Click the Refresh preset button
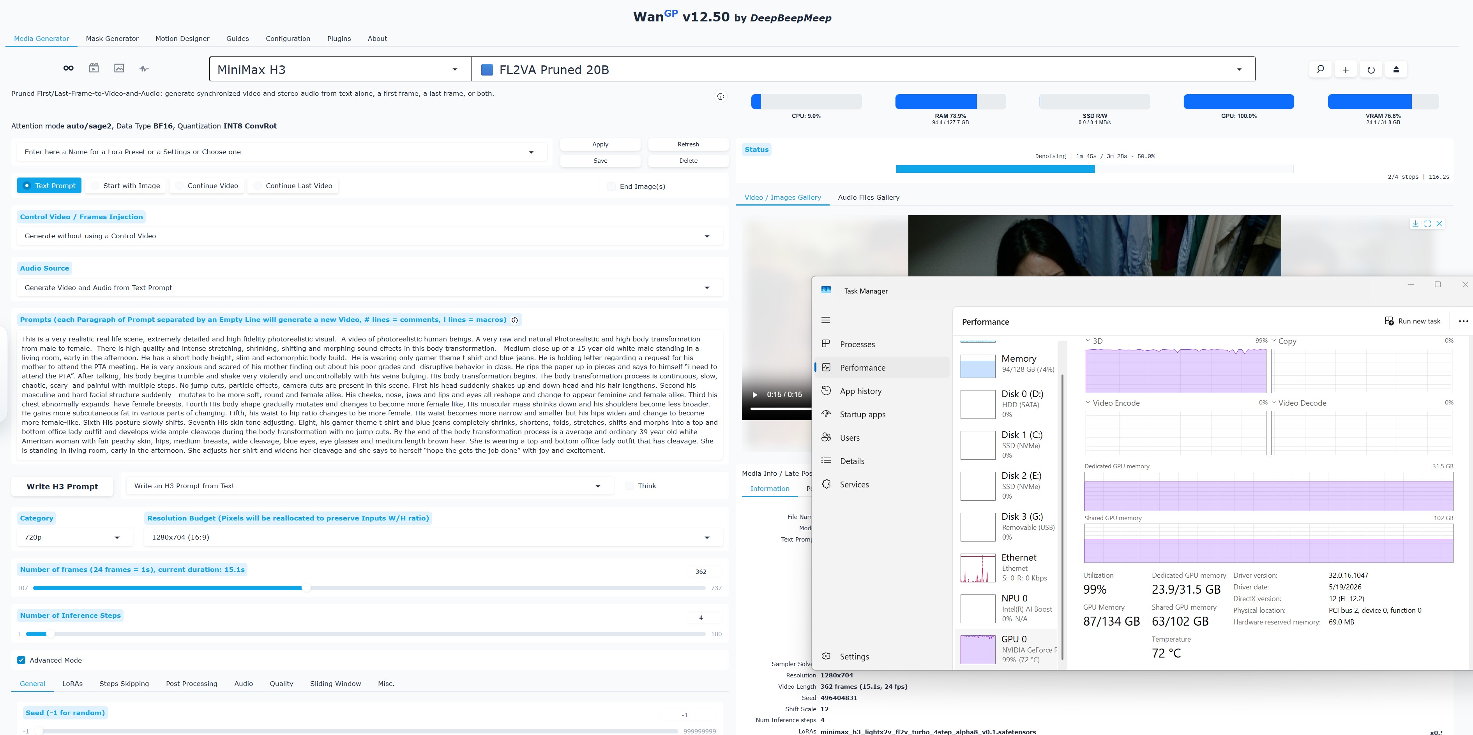Viewport: 1473px width, 735px height. coord(688,144)
